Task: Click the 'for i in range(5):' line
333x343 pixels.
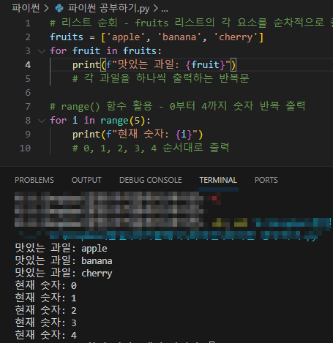Action: (x=100, y=121)
